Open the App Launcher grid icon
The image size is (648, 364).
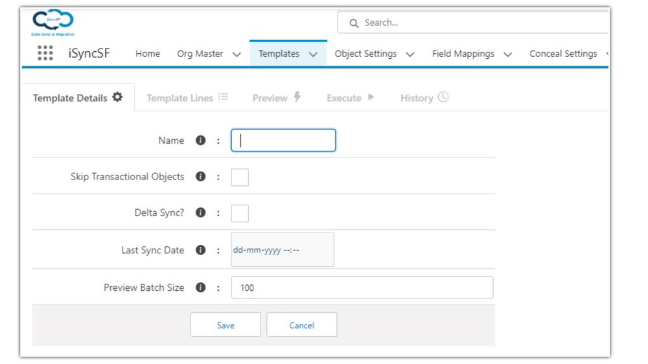pyautogui.click(x=45, y=53)
